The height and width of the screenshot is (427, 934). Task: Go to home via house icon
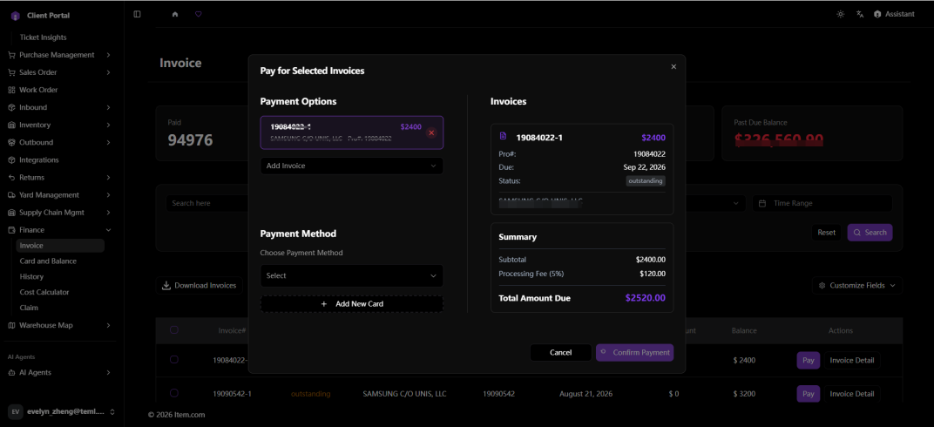pyautogui.click(x=175, y=14)
